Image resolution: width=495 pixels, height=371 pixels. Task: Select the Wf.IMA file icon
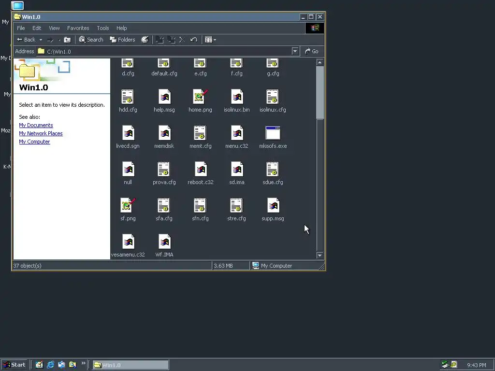click(164, 242)
